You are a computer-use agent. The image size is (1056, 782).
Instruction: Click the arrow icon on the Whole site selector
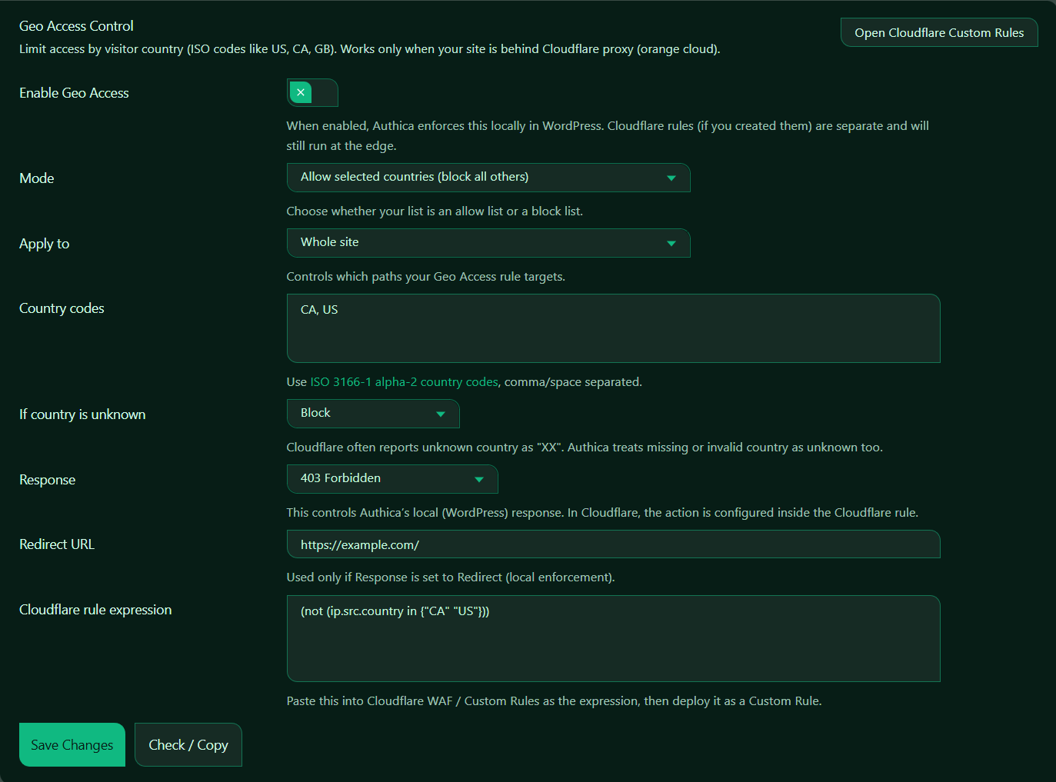coord(671,243)
